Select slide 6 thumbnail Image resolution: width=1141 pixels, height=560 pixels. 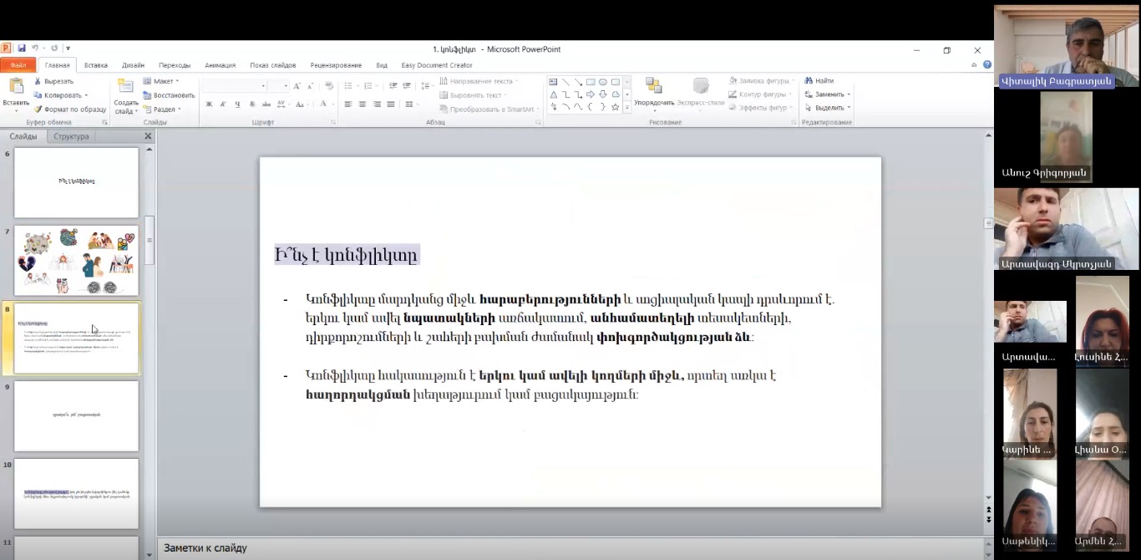(76, 182)
